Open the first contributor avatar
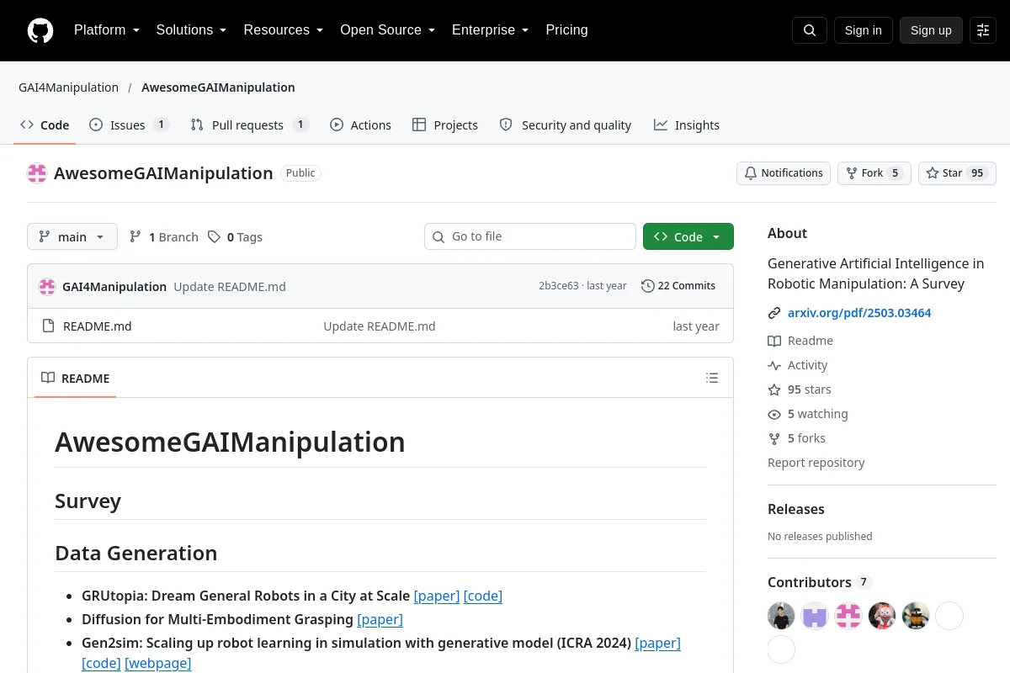Image resolution: width=1010 pixels, height=673 pixels. click(x=781, y=616)
